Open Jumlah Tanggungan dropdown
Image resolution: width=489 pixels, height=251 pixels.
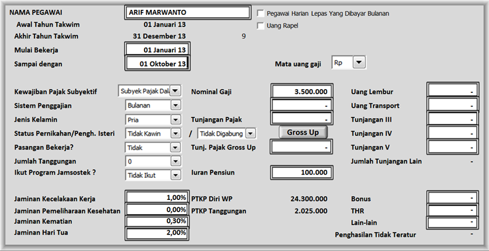(x=175, y=161)
